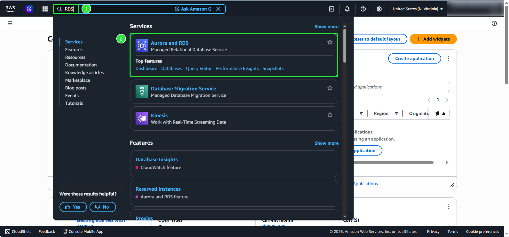
Task: Open the RDS Query Editor feature
Action: 199,68
